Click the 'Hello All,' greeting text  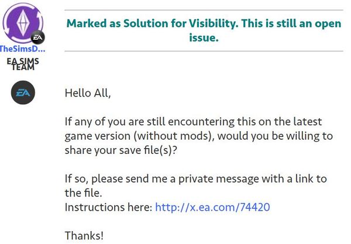tap(88, 93)
